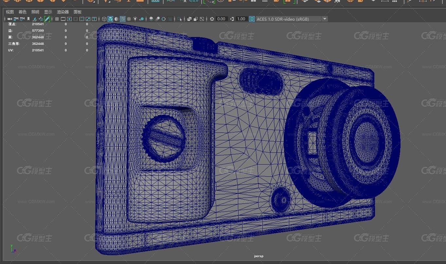446x264 pixels.
Task: Toggle multisample anti-aliasing icon
Action: tap(164, 19)
